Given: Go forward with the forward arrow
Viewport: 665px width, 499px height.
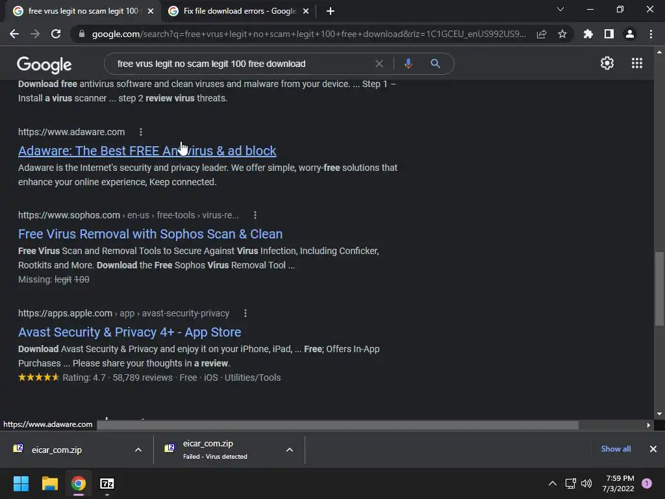Looking at the screenshot, I should pyautogui.click(x=35, y=34).
